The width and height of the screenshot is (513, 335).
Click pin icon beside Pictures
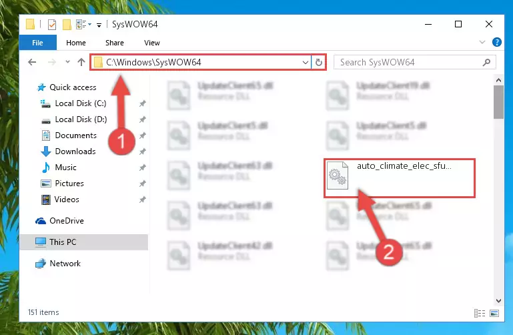[x=142, y=184]
